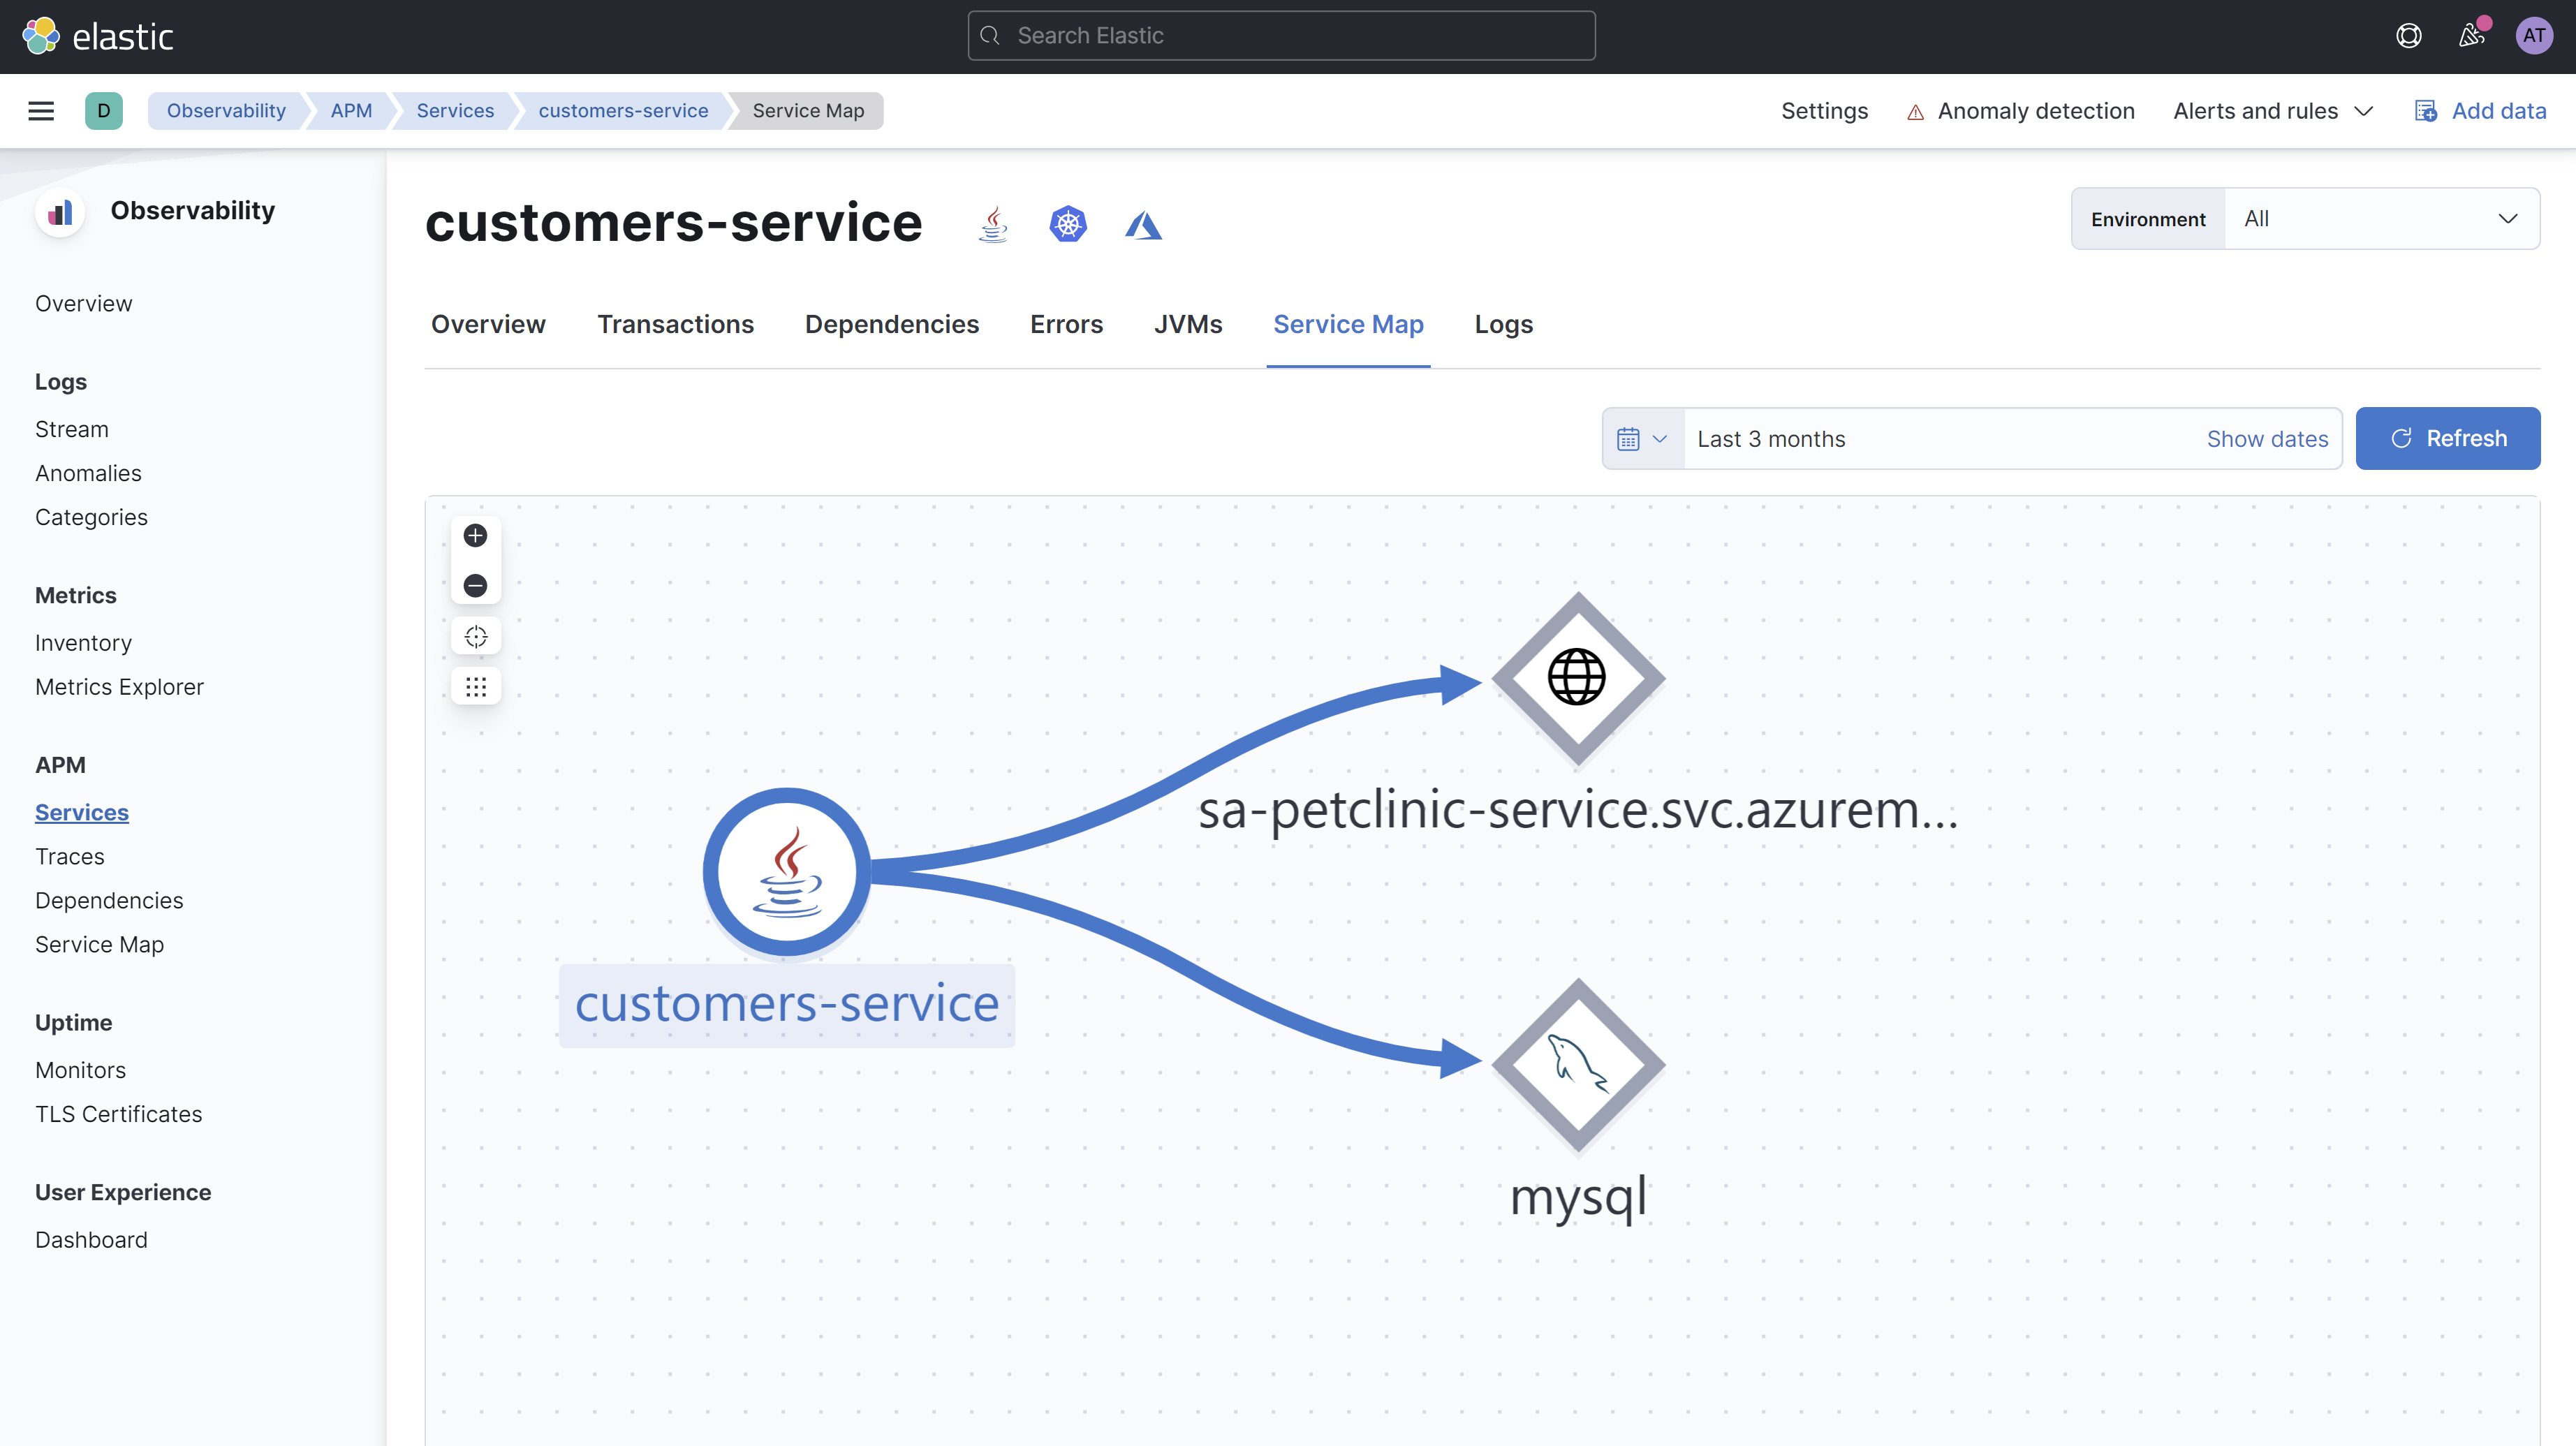Click the Java agent icon near title
Image resolution: width=2576 pixels, height=1446 pixels.
coord(993,224)
